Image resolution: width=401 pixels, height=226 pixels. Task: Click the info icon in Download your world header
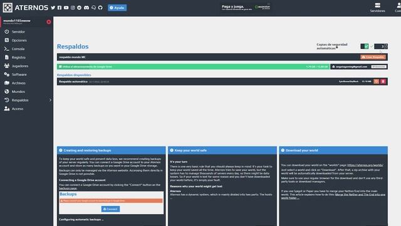pos(283,151)
